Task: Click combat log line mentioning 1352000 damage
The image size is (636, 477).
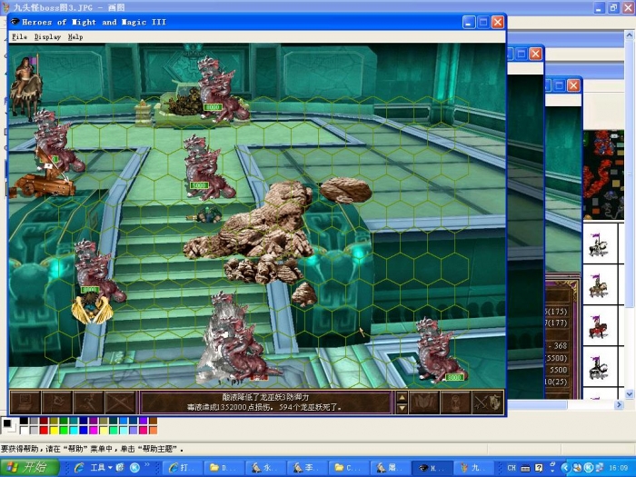Action: [264, 407]
